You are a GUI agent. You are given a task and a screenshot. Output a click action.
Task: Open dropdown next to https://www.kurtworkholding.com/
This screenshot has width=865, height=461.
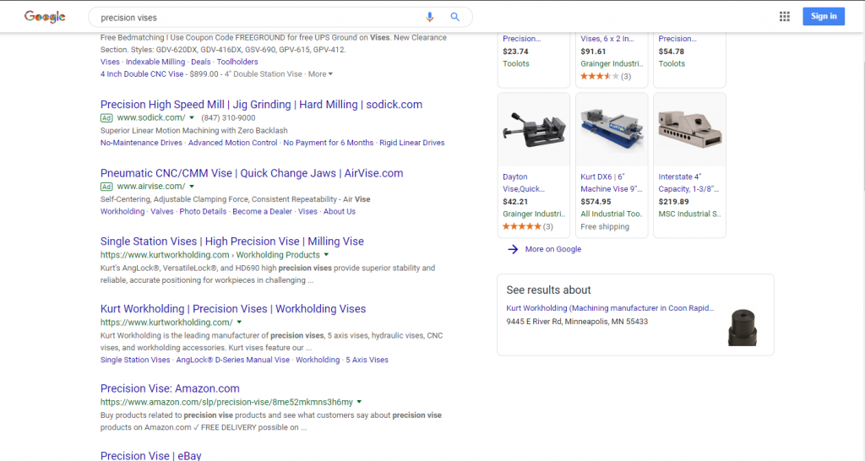(239, 323)
